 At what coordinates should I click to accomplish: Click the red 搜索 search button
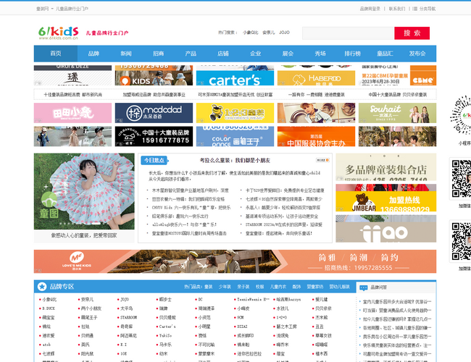412,33
